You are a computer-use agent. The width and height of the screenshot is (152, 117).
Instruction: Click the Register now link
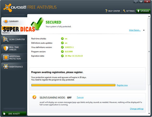[122, 85]
